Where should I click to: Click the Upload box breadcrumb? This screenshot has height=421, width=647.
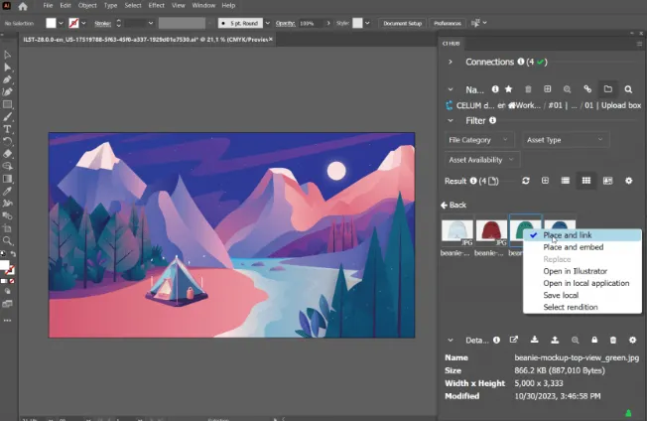coord(621,105)
